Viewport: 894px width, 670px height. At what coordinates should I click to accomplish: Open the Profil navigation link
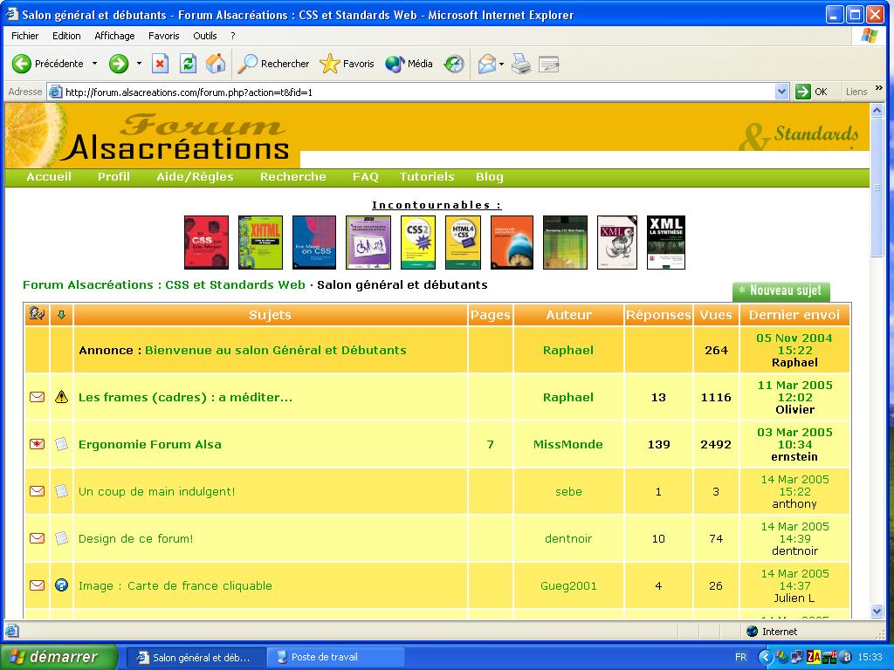(113, 176)
